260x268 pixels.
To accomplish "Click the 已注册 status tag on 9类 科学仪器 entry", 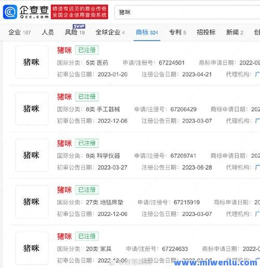I will tap(87, 143).
